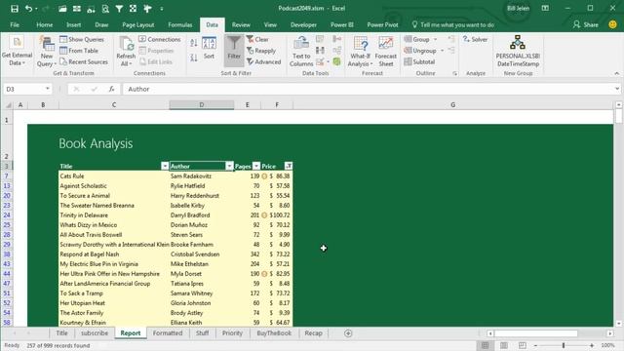Switch to the Recap sheet tab

(313, 333)
